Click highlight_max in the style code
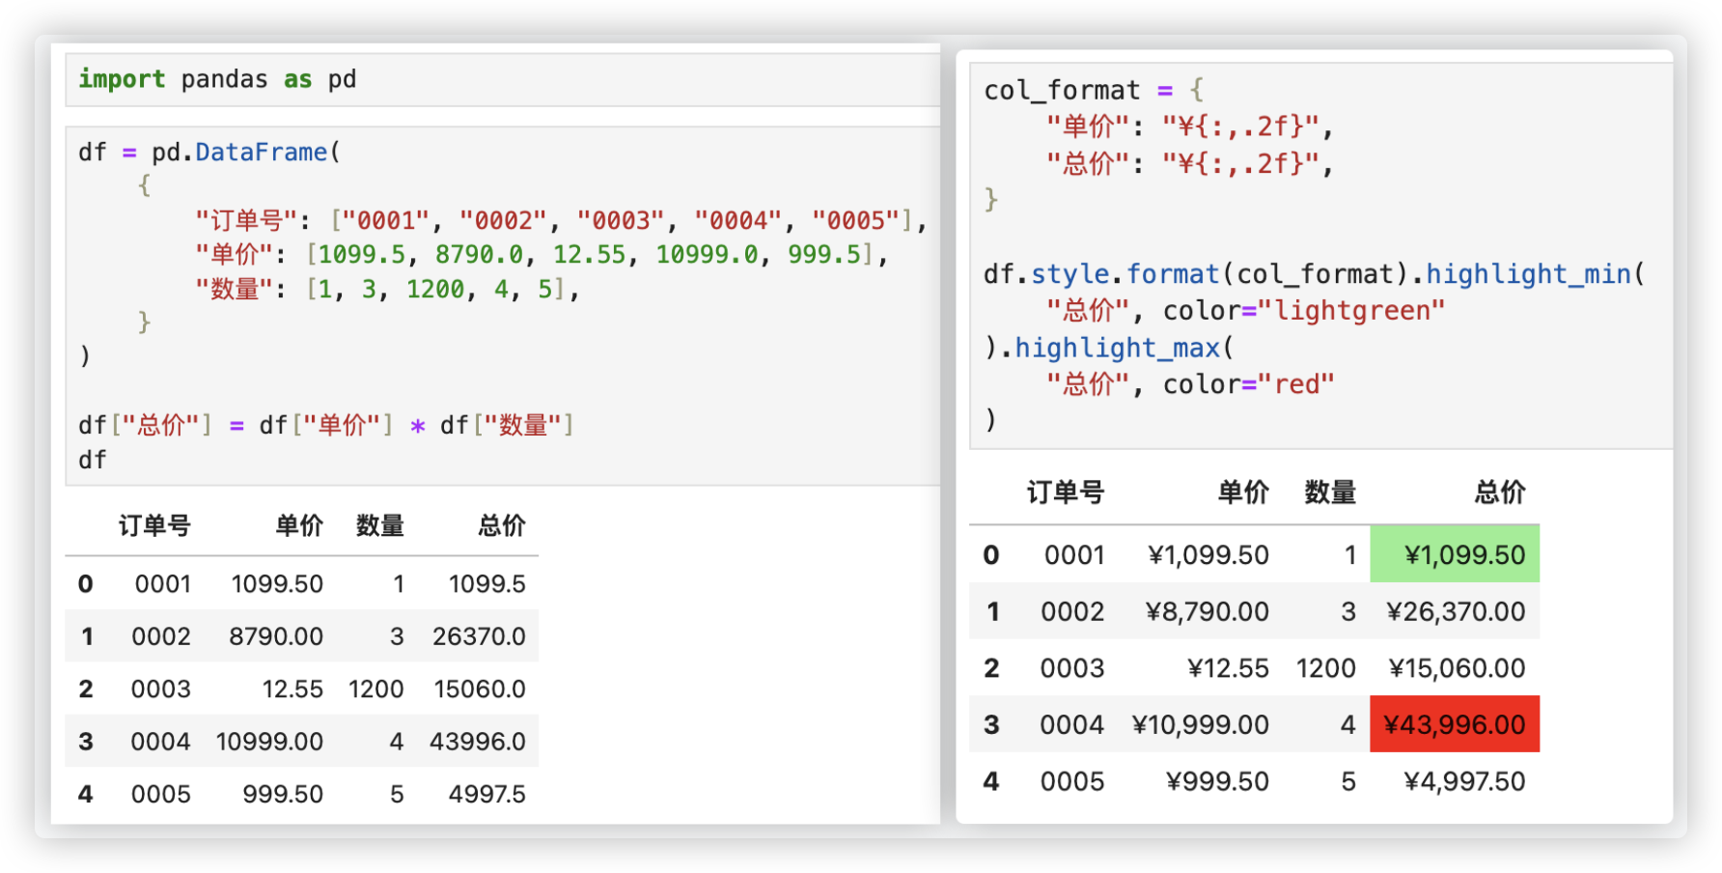This screenshot has height=873, width=1722. [1117, 348]
